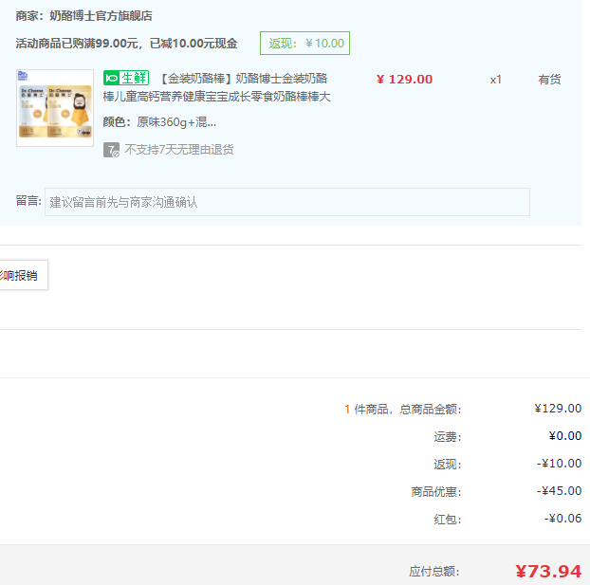Click the 颜色 原味360g variant text
The height and width of the screenshot is (585, 590).
pos(159,122)
